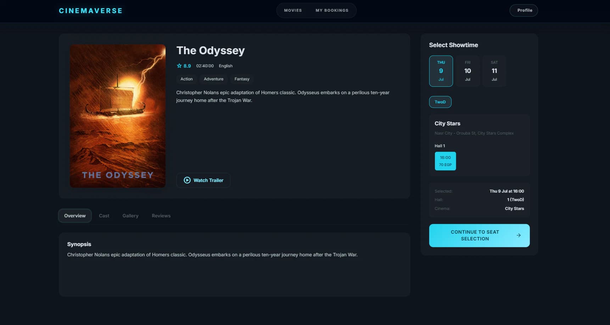Click the Nasr City address line

(x=474, y=133)
